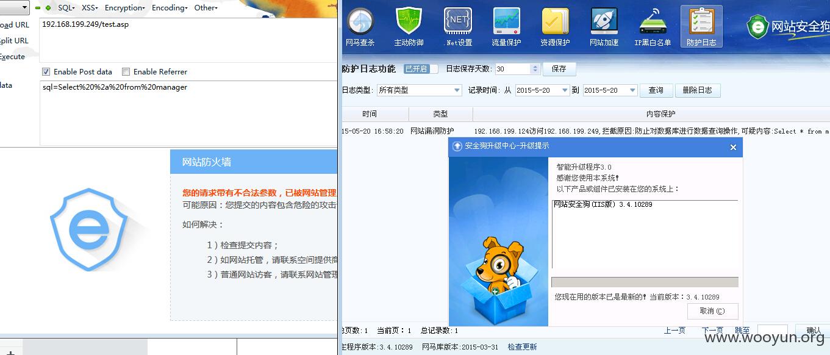Viewport: 830px width, 355px height.
Task: Click the 网站防火墙 block page header
Action: point(254,162)
